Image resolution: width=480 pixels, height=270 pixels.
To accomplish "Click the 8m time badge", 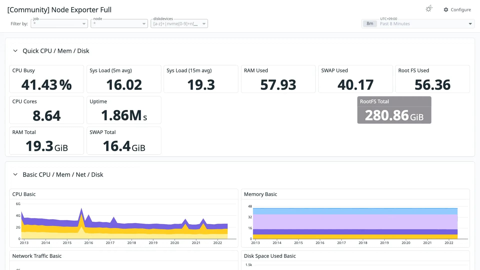I will (370, 24).
